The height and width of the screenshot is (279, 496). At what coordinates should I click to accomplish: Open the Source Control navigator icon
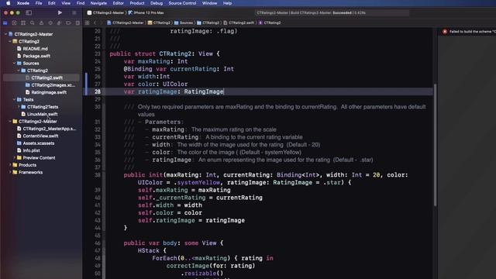(x=14, y=22)
